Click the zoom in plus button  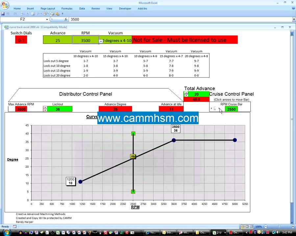coord(293,226)
